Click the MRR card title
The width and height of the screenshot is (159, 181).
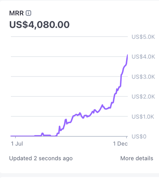point(16,13)
